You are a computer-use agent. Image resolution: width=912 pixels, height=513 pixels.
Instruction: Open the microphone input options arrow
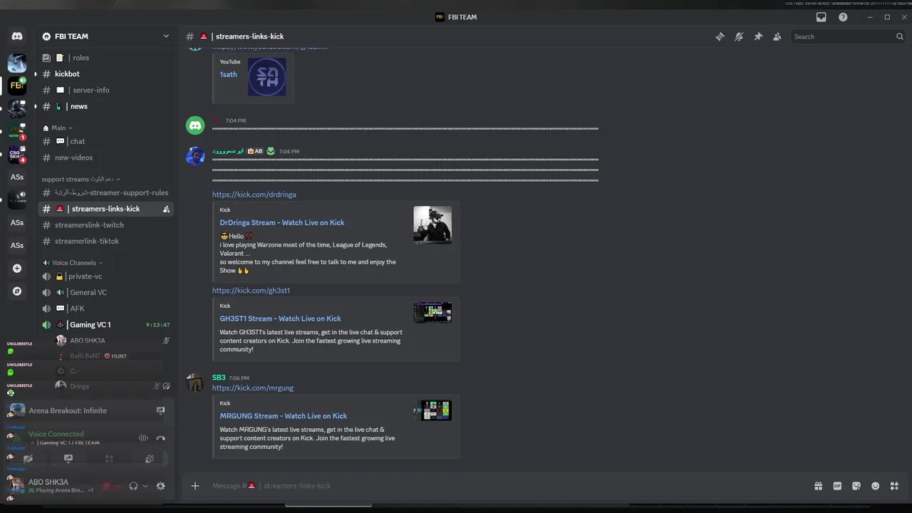tap(118, 486)
